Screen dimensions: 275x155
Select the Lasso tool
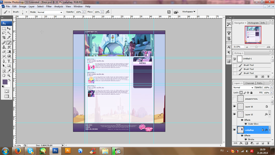click(x=4, y=33)
